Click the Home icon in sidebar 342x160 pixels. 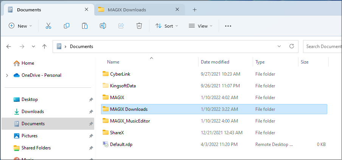(x=17, y=63)
